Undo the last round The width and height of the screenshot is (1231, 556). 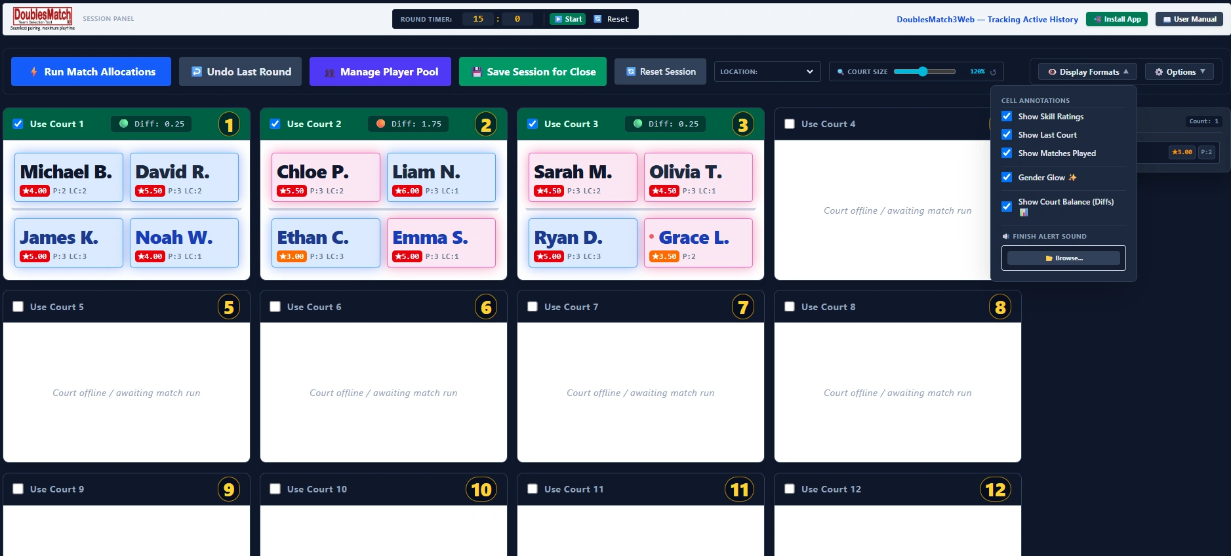[x=241, y=71]
